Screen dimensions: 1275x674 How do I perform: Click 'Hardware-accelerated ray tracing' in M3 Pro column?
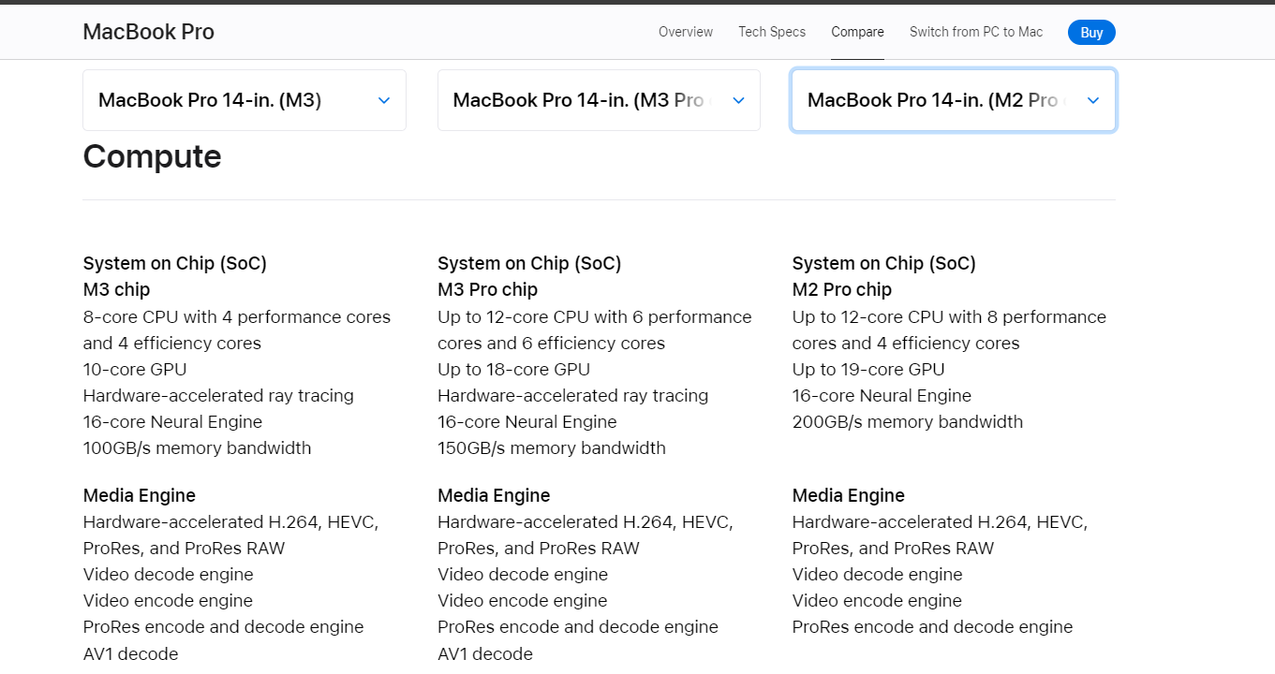pos(573,395)
